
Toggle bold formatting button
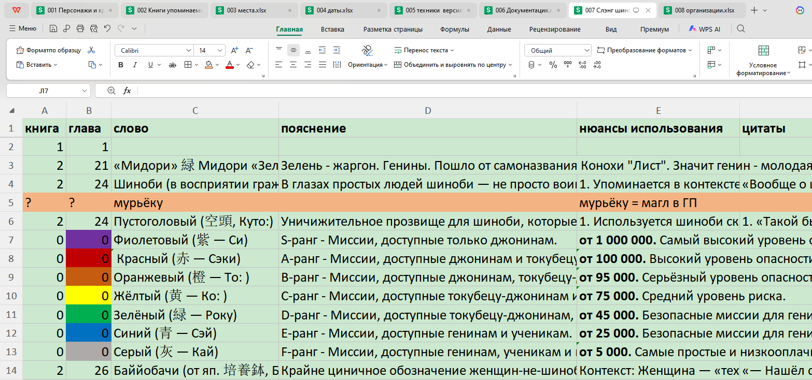click(121, 65)
